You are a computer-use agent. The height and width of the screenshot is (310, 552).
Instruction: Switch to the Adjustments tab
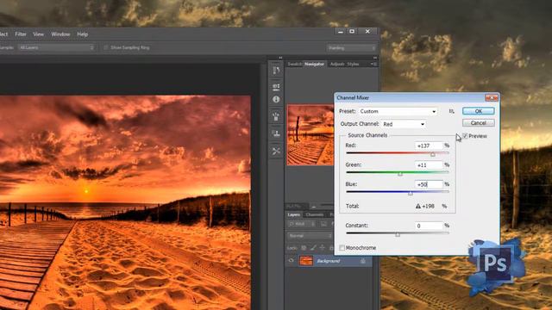pyautogui.click(x=337, y=64)
